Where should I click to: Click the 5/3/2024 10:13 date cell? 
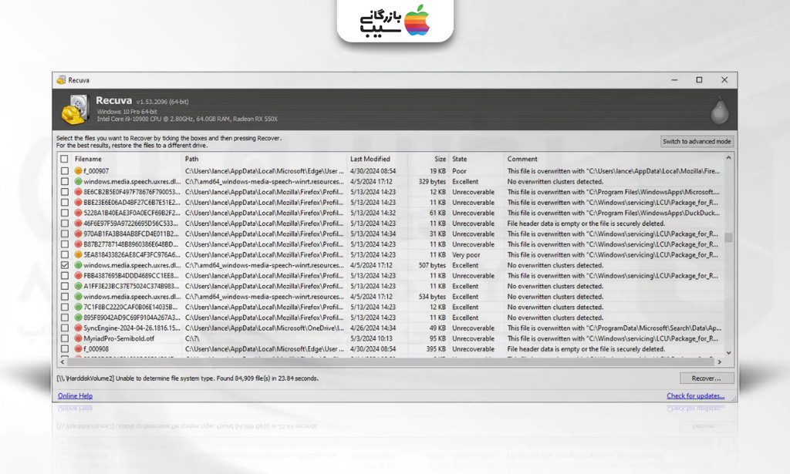pyautogui.click(x=371, y=338)
